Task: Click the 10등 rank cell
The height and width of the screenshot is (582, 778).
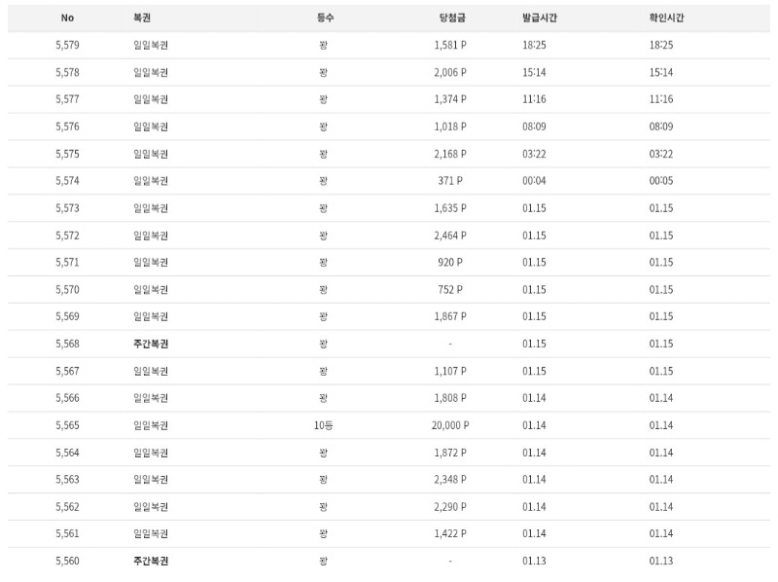Action: point(324,425)
